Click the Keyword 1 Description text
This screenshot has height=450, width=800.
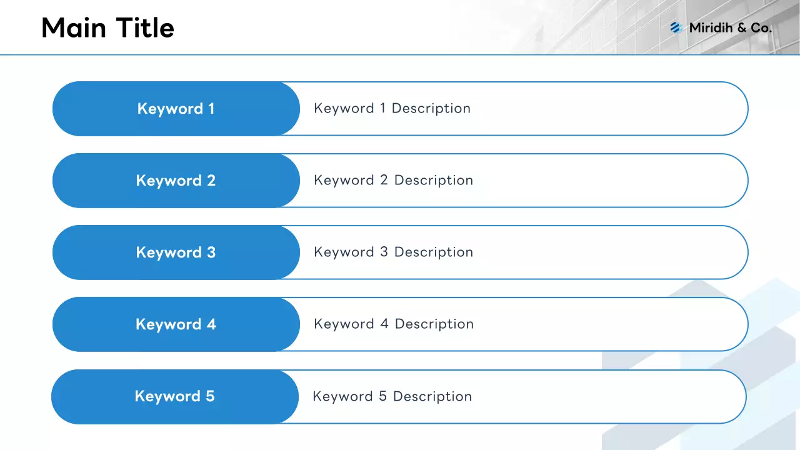point(392,108)
